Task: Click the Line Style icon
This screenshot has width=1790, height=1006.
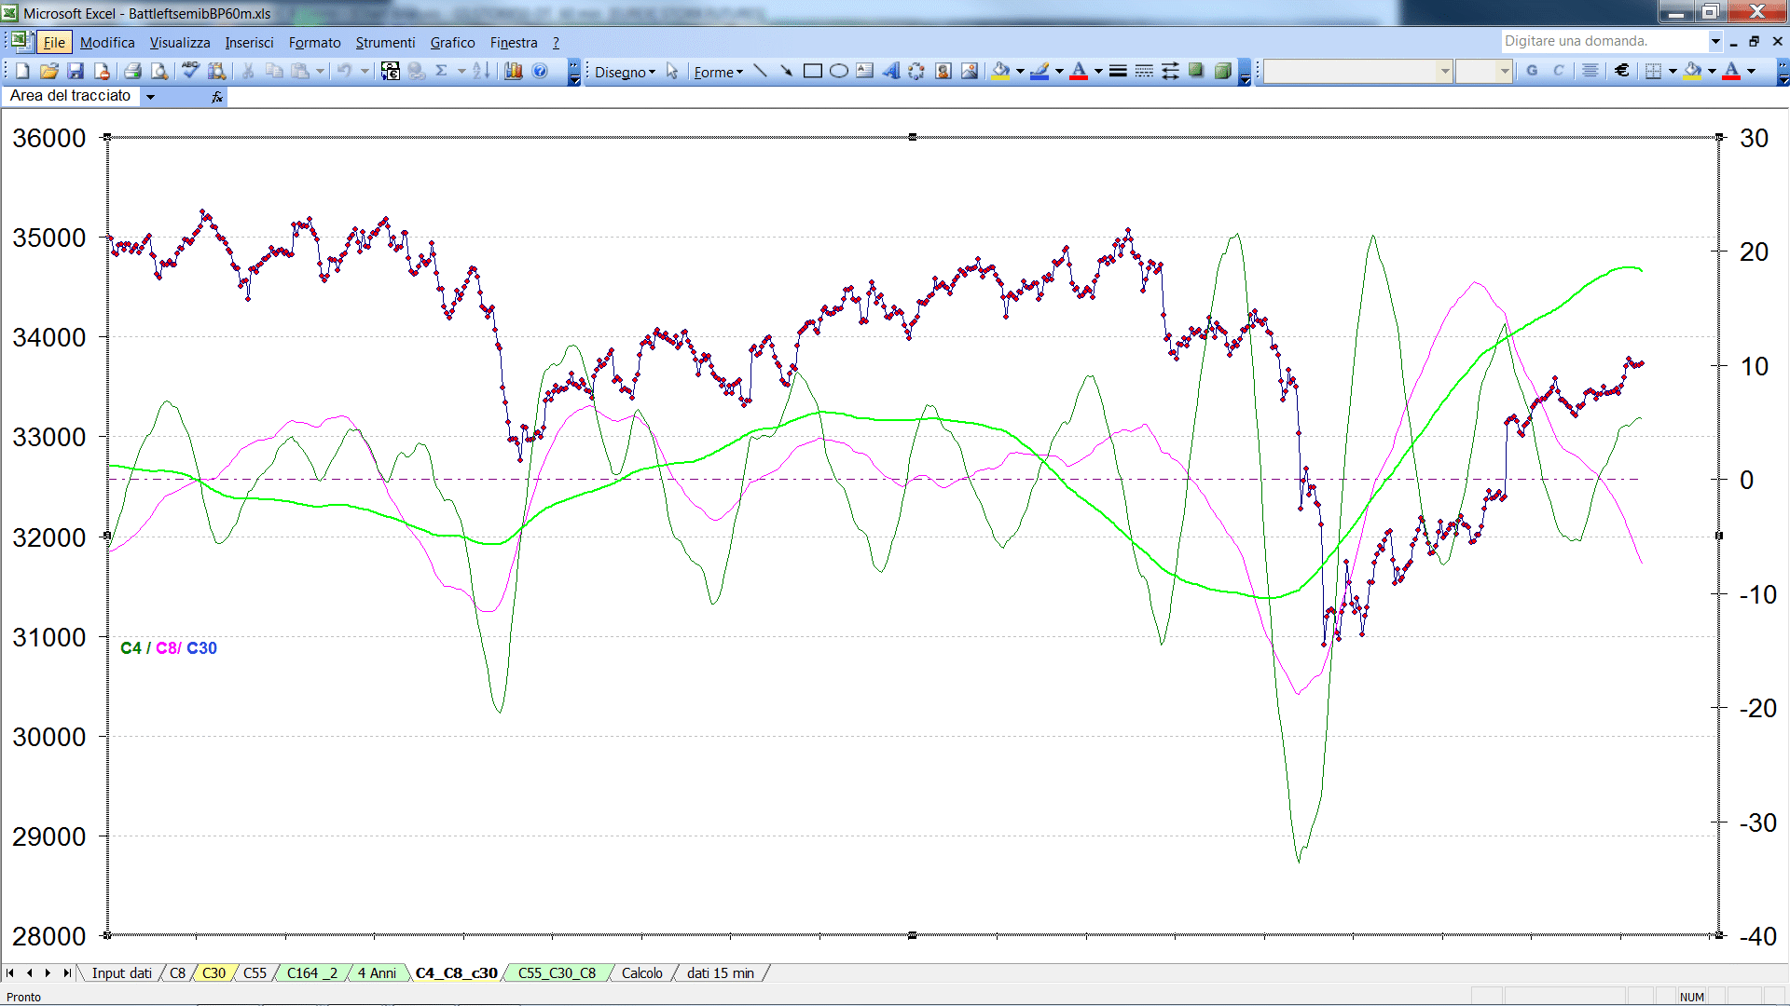Action: click(x=1118, y=71)
